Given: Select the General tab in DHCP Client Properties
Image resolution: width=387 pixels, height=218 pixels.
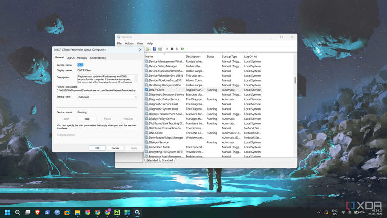Looking at the screenshot, I should click(59, 57).
